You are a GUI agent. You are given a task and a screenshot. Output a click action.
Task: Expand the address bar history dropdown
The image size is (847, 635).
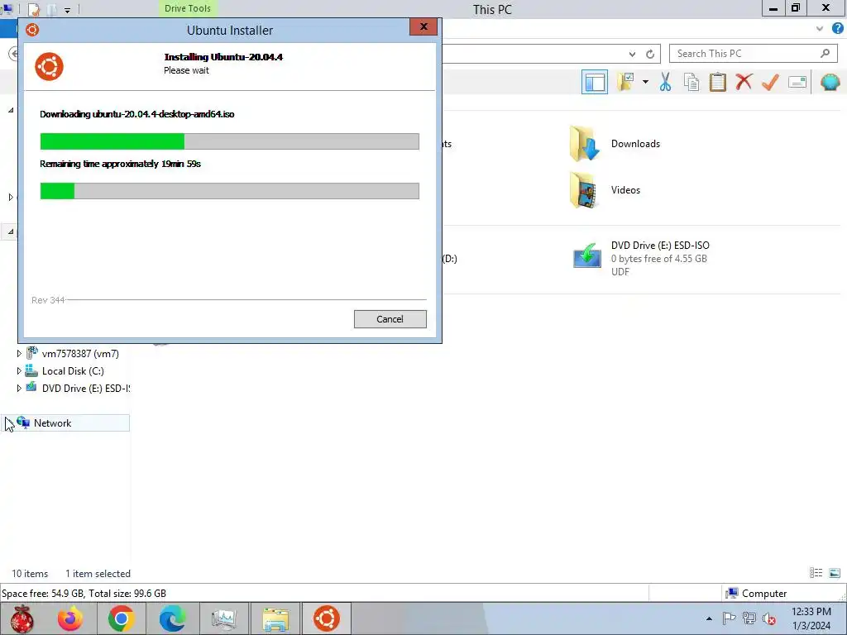(x=632, y=54)
